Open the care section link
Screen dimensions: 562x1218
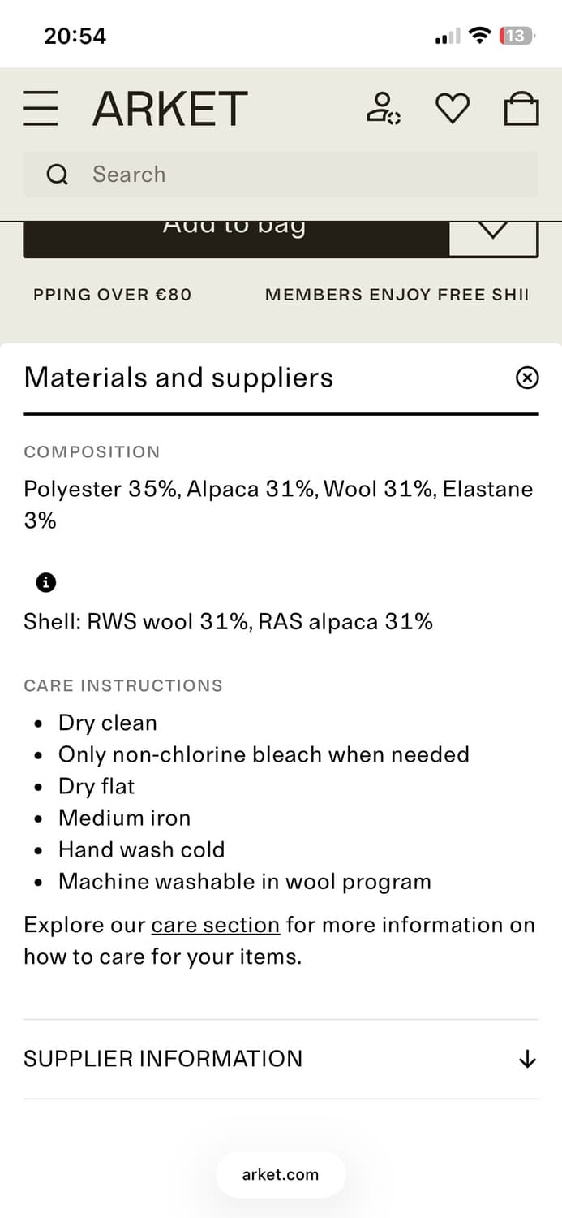tap(216, 925)
